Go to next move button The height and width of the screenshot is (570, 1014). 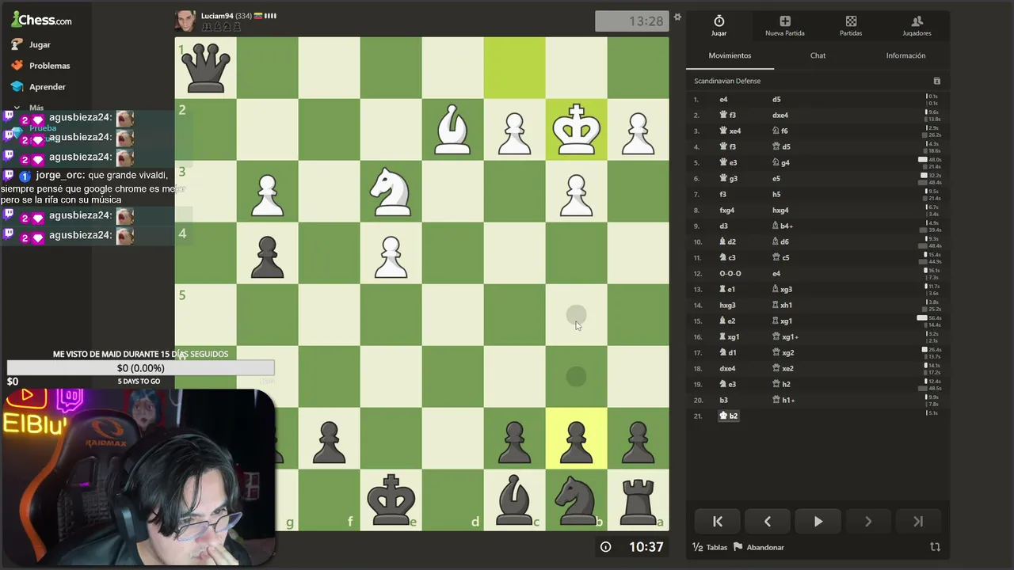point(868,522)
